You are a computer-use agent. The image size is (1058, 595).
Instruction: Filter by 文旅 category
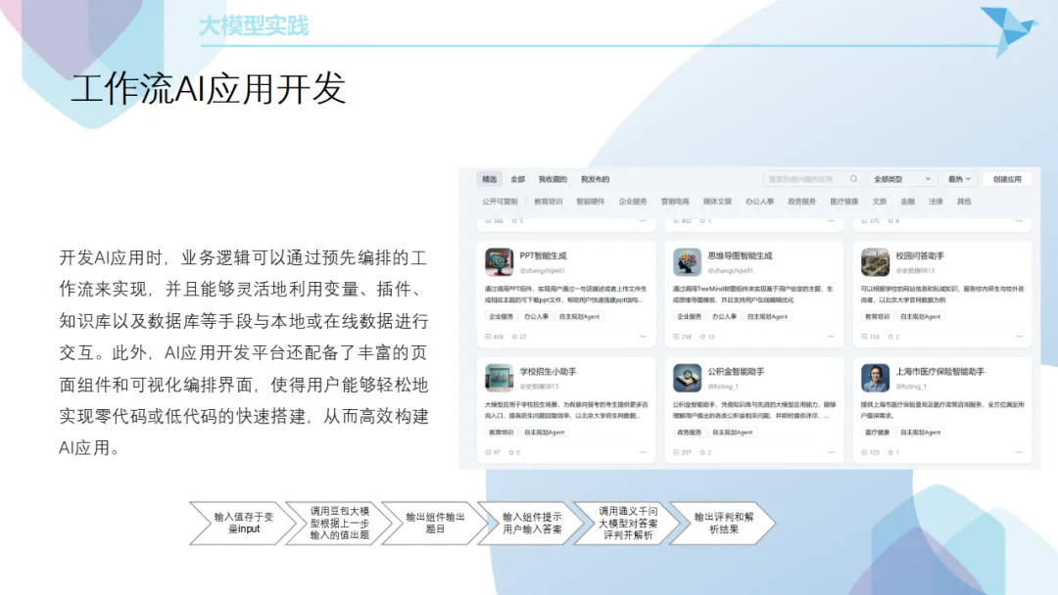click(879, 202)
